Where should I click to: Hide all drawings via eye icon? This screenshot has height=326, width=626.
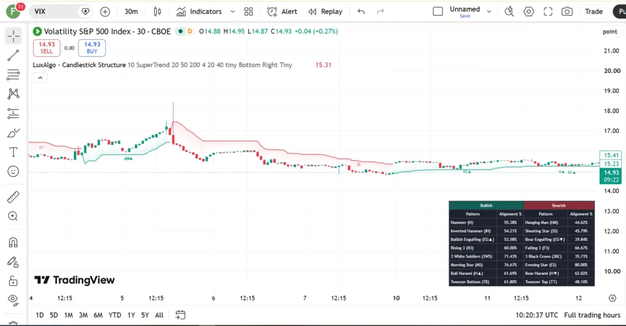click(13, 300)
